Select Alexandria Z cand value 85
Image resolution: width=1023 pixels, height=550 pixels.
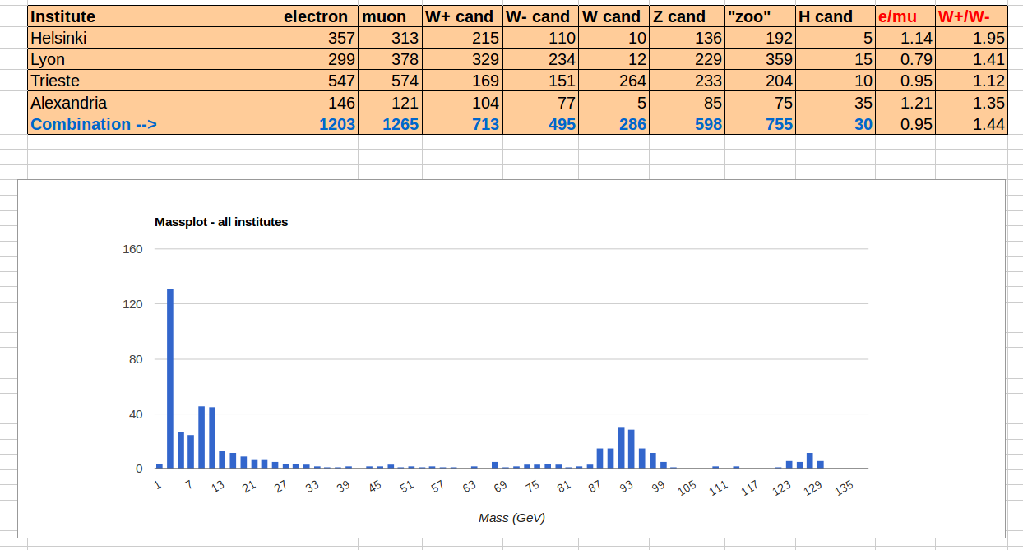click(686, 103)
